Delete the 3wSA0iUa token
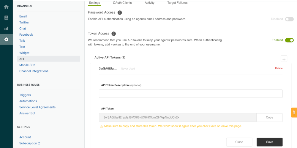297x148 pixels. 279,68
